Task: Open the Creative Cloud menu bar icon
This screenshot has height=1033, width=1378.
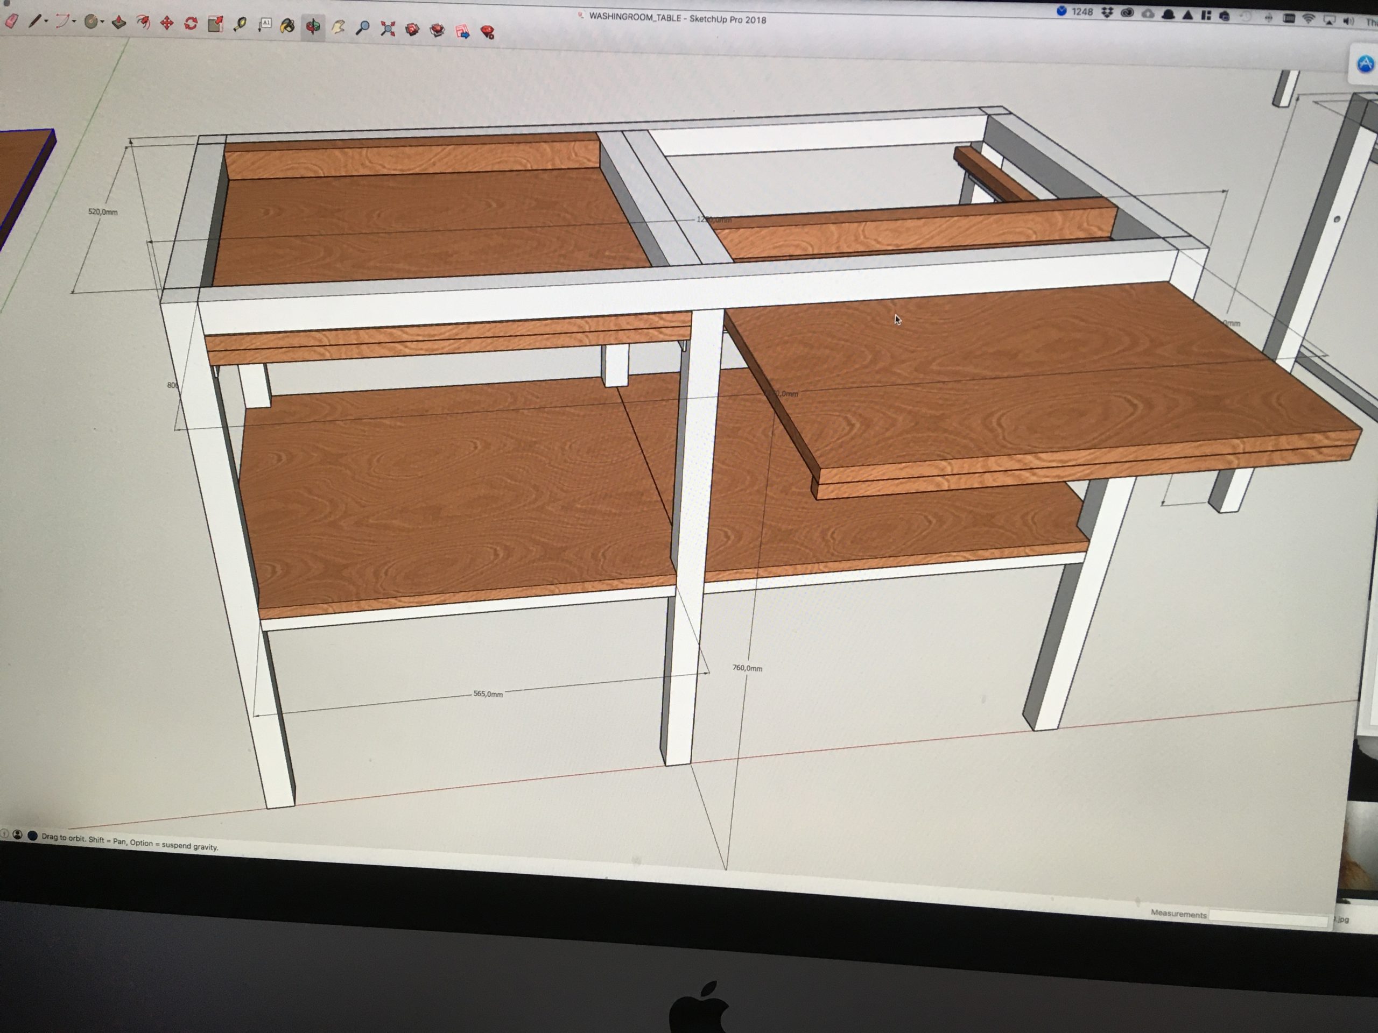Action: [1127, 13]
